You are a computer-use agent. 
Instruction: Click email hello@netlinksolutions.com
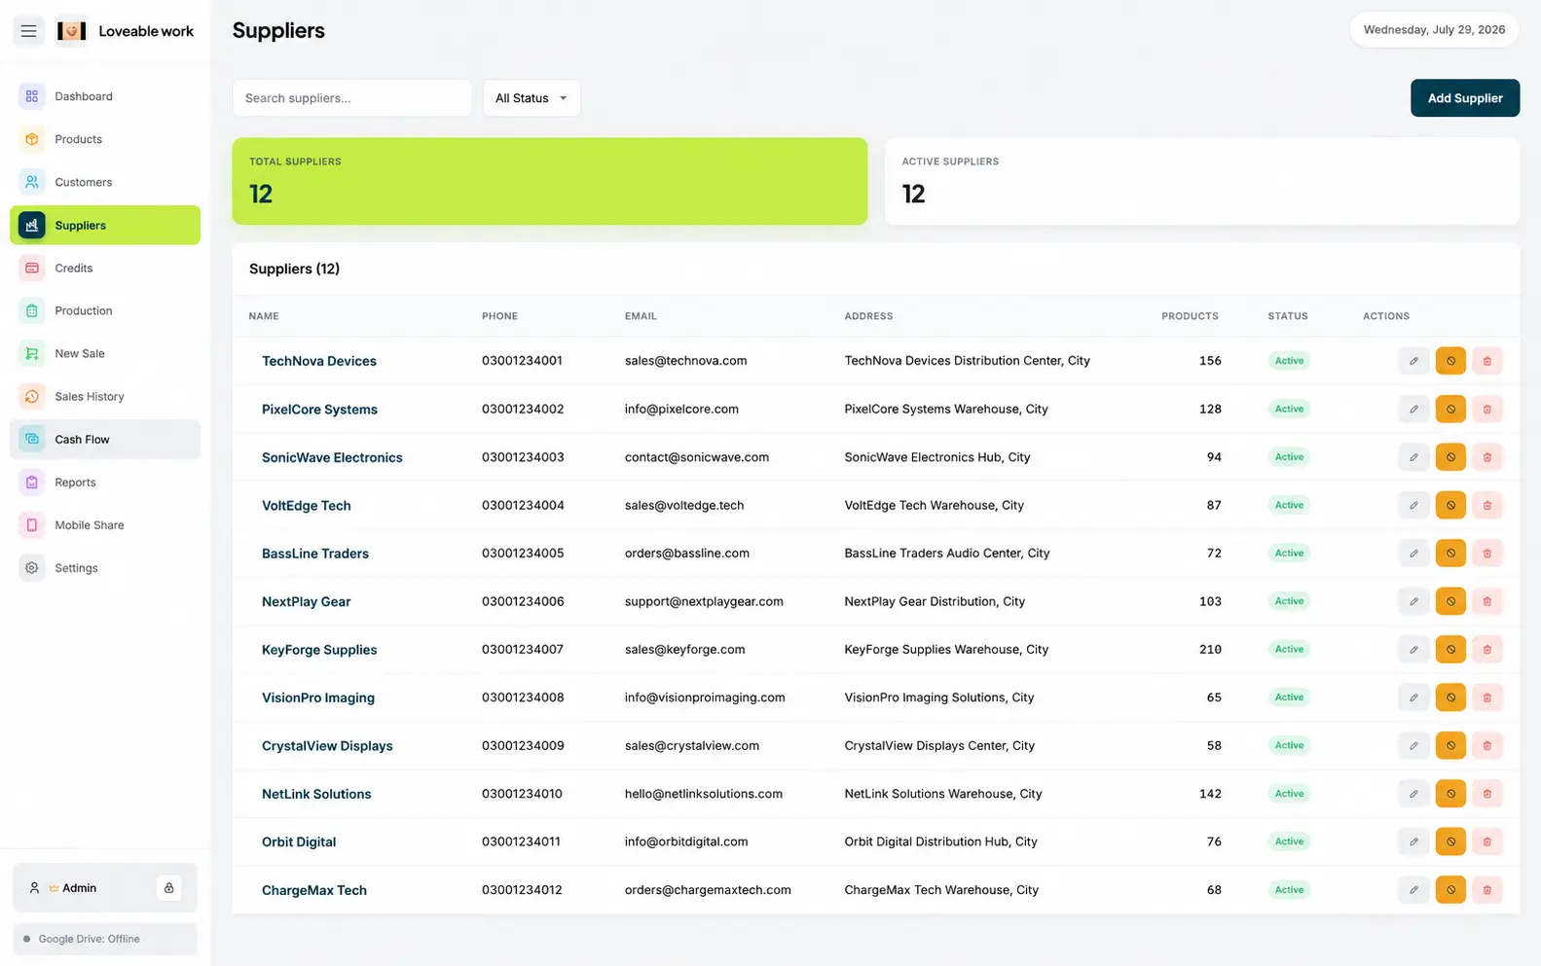(704, 794)
